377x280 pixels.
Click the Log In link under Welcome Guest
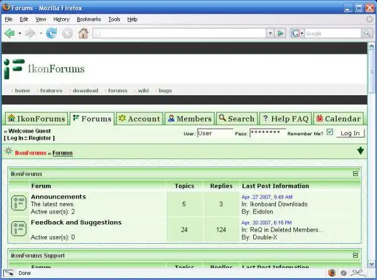click(15, 138)
